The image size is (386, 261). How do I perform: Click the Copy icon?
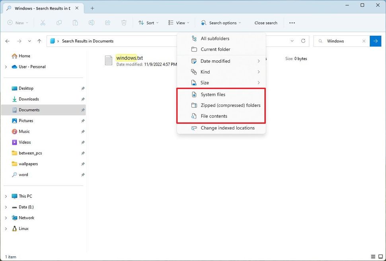(x=59, y=23)
